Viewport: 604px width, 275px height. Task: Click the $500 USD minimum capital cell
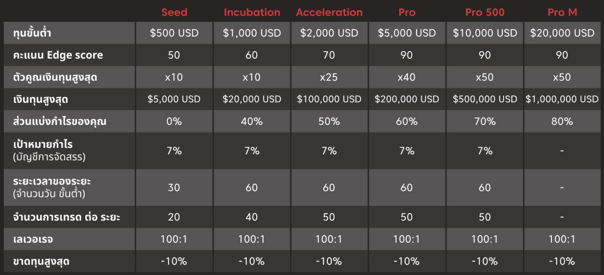click(x=174, y=33)
